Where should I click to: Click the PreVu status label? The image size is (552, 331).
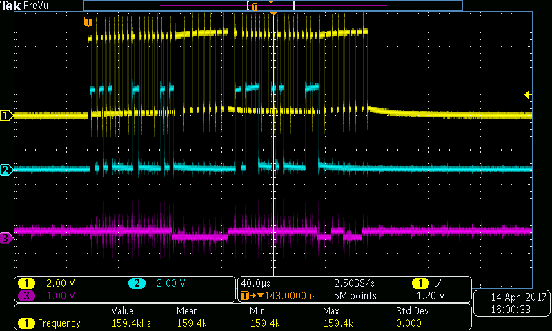click(36, 6)
